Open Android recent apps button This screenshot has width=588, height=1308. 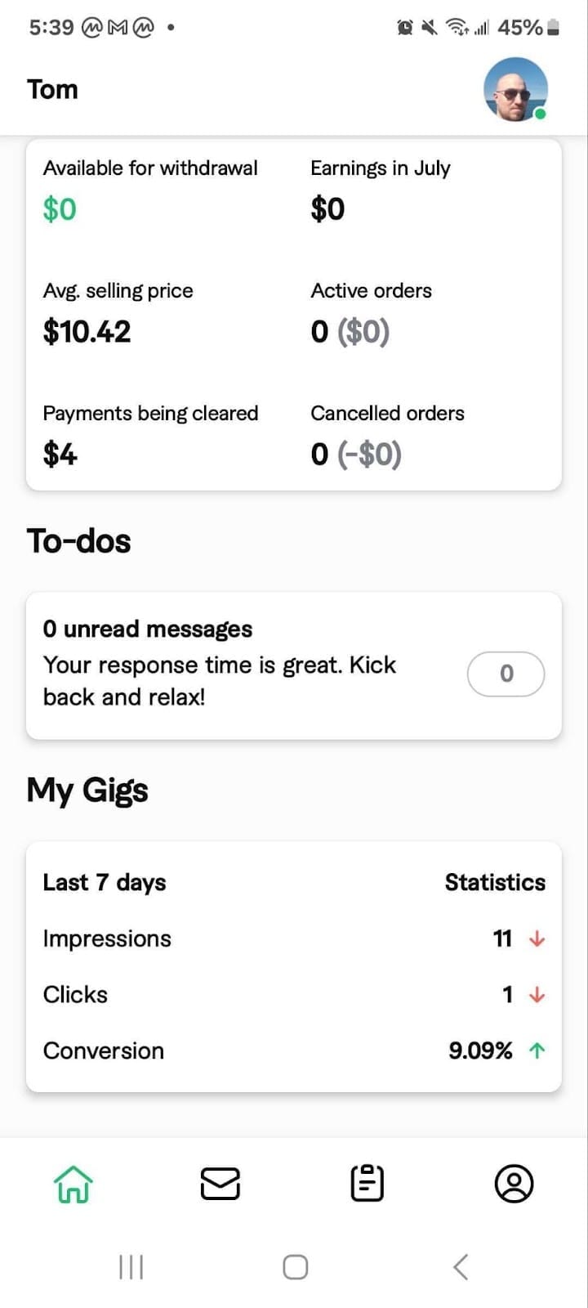[131, 1267]
